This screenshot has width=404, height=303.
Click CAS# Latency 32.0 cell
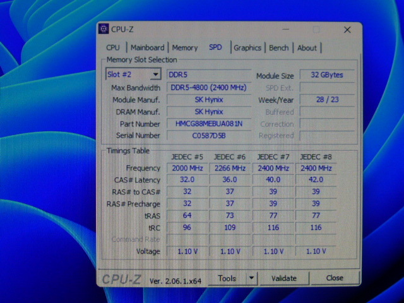(187, 179)
